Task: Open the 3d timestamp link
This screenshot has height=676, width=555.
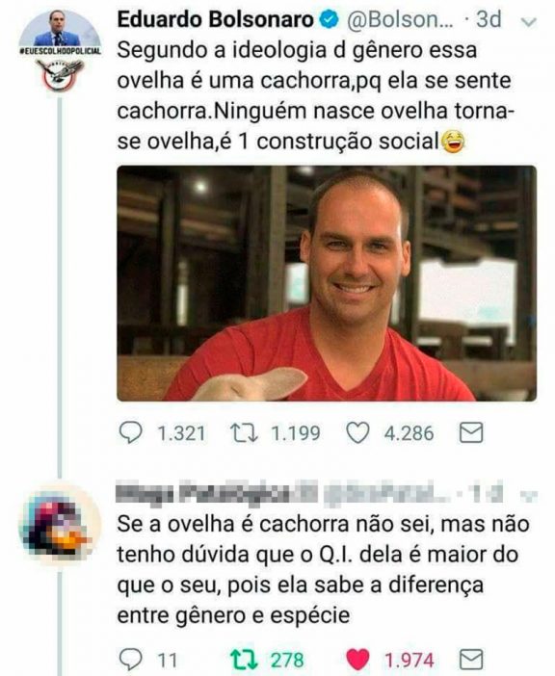Action: pos(489,19)
